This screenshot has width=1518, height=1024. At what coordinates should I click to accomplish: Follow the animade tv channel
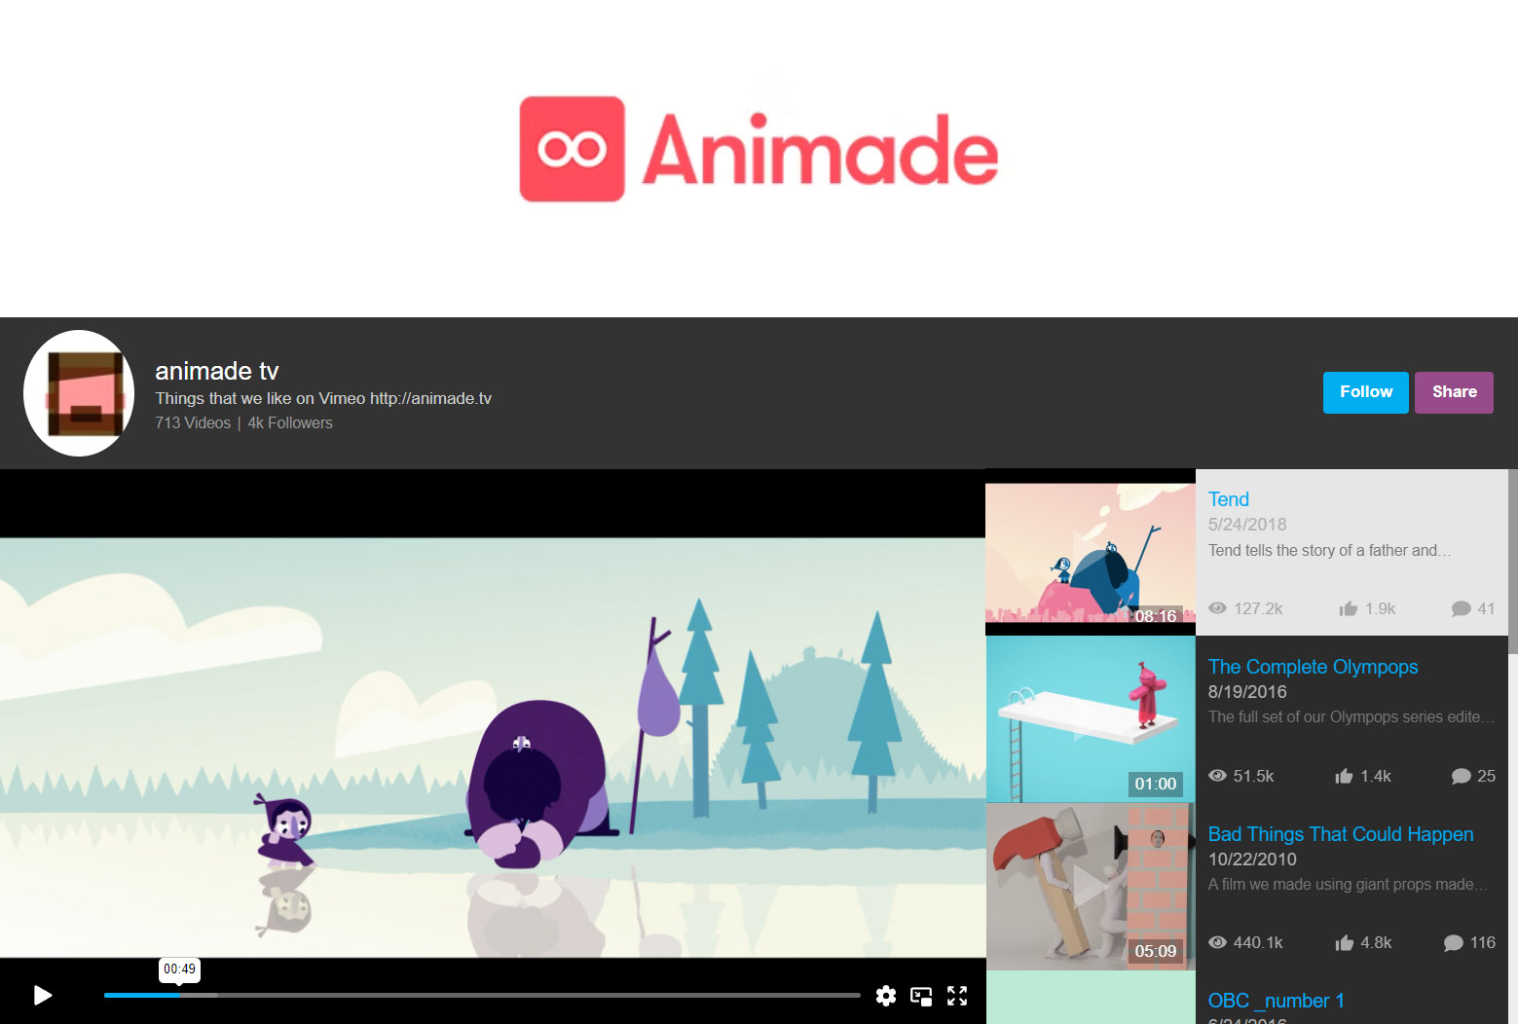(x=1365, y=392)
